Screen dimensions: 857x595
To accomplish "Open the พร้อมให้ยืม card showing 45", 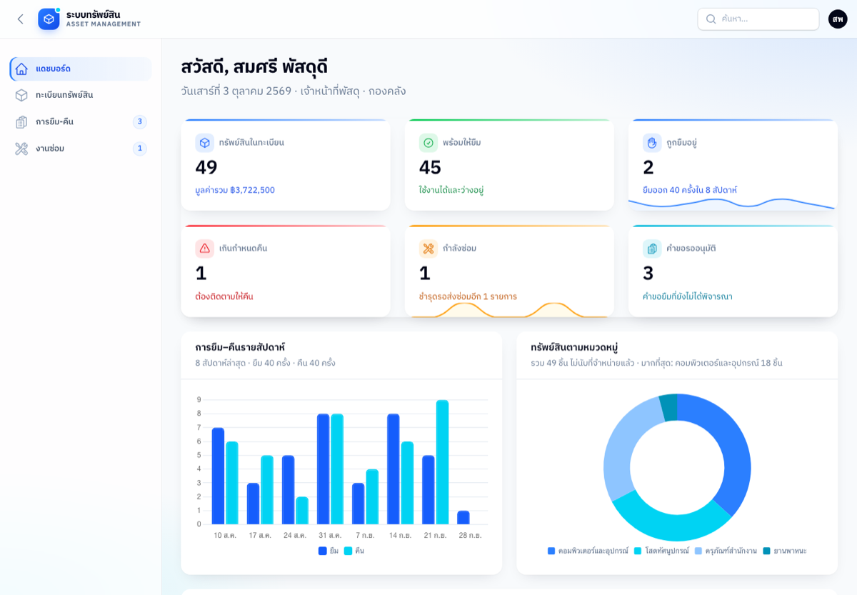I will pos(509,165).
